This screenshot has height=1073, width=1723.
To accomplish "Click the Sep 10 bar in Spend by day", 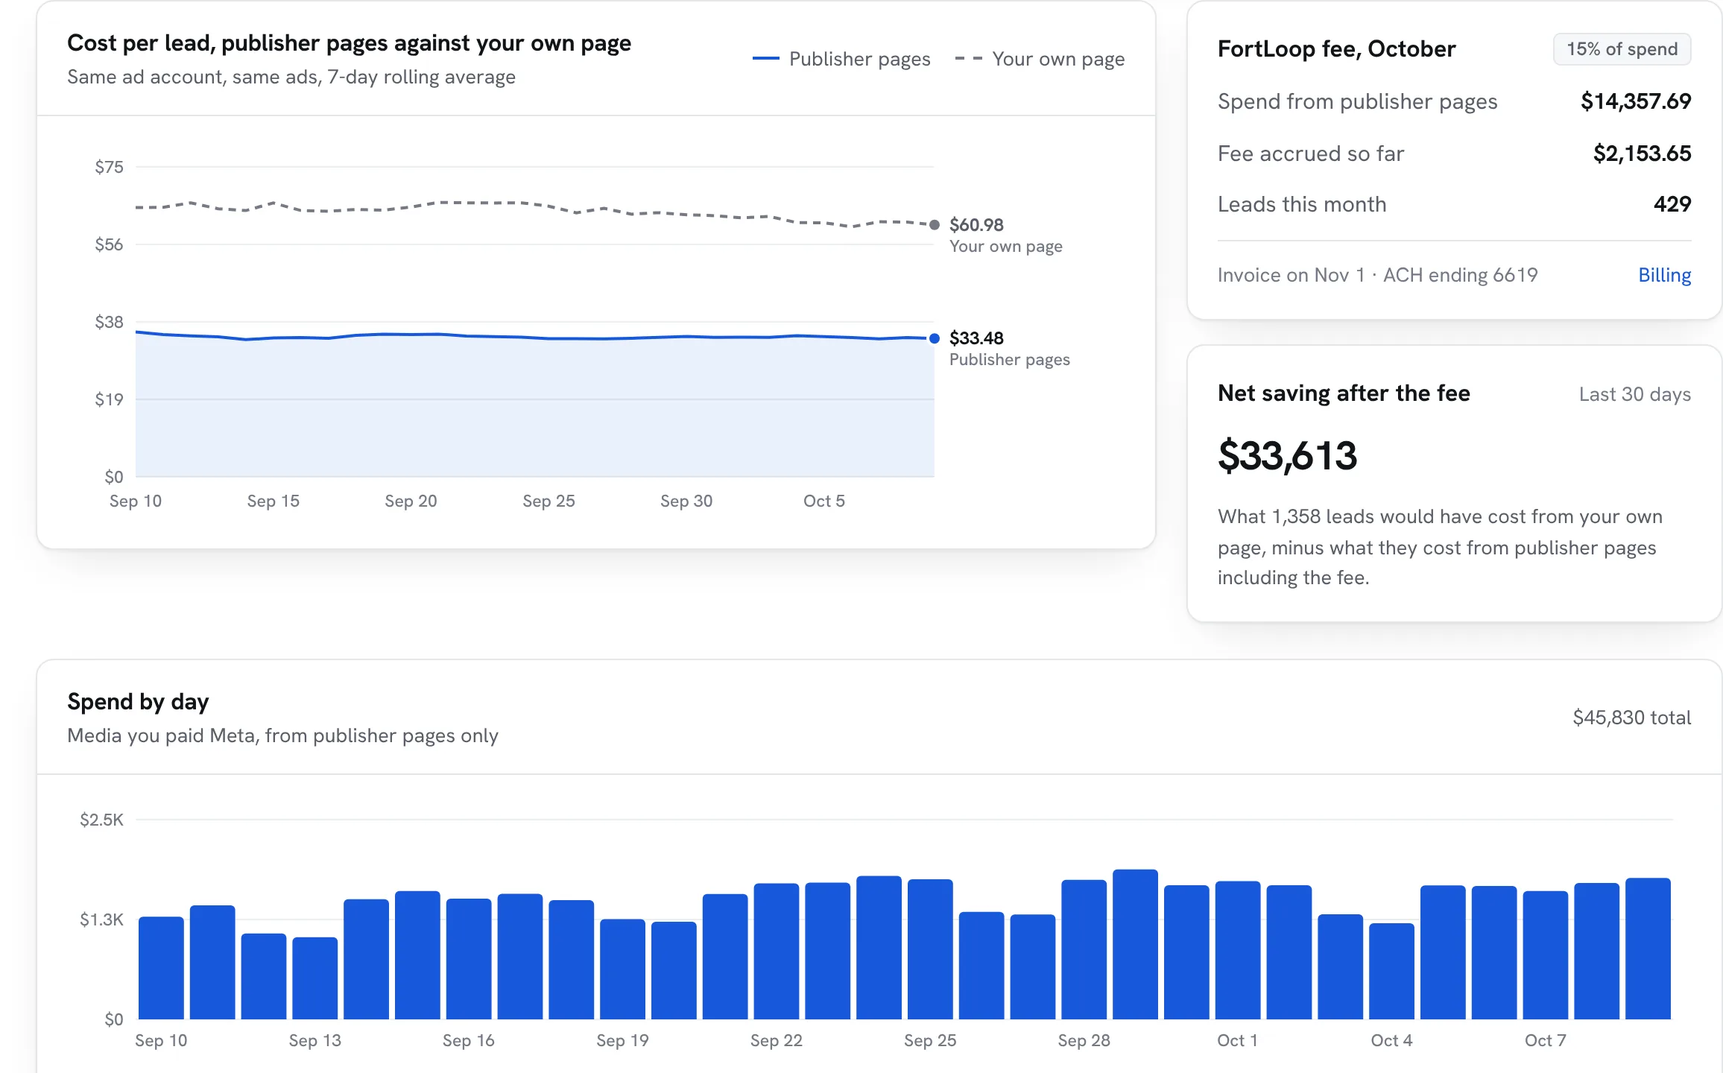I will [x=161, y=967].
